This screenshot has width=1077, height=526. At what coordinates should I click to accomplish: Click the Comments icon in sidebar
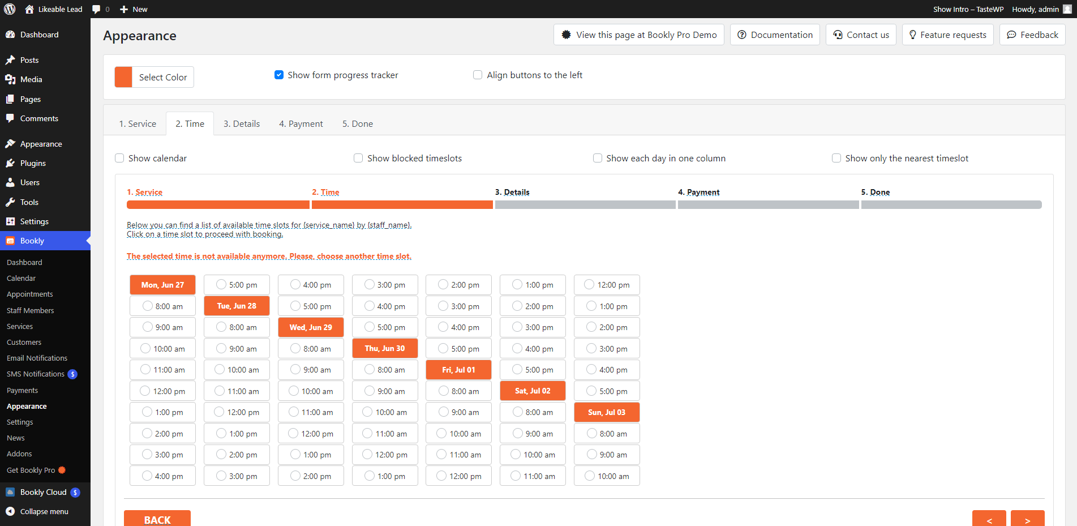[10, 118]
